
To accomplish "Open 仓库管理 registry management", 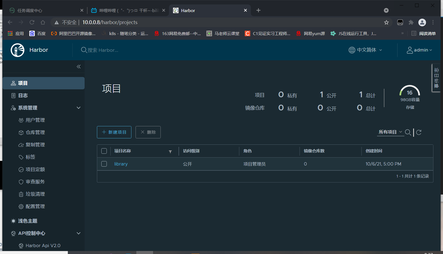I will tap(35, 132).
